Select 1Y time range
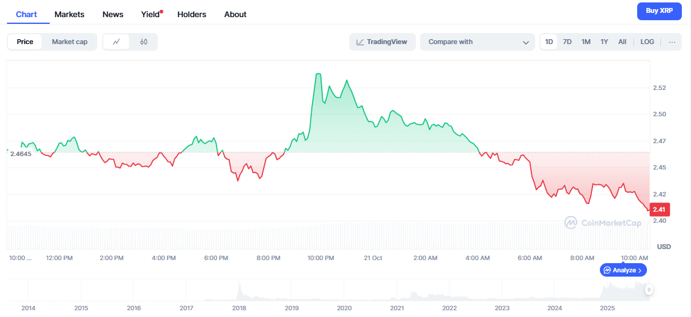Image resolution: width=691 pixels, height=317 pixels. pyautogui.click(x=604, y=42)
